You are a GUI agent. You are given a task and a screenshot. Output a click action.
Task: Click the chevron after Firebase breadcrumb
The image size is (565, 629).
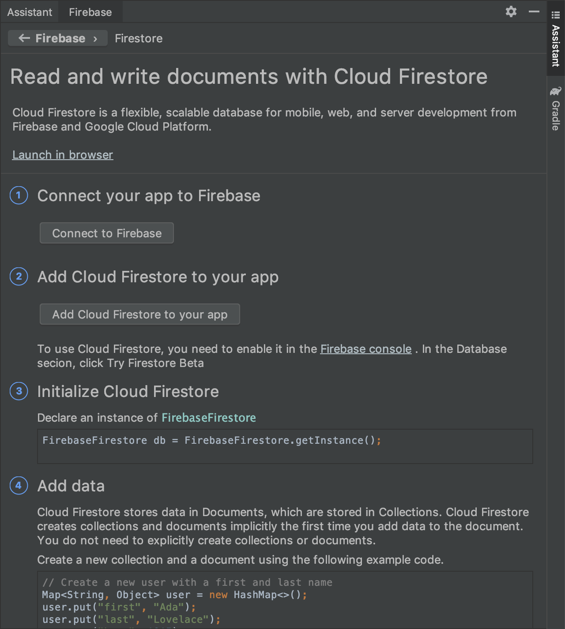click(95, 39)
